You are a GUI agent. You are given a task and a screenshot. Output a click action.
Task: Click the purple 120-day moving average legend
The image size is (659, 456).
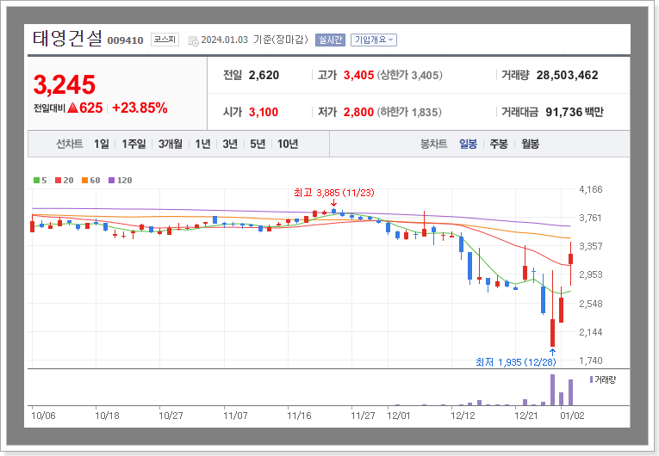tap(121, 180)
